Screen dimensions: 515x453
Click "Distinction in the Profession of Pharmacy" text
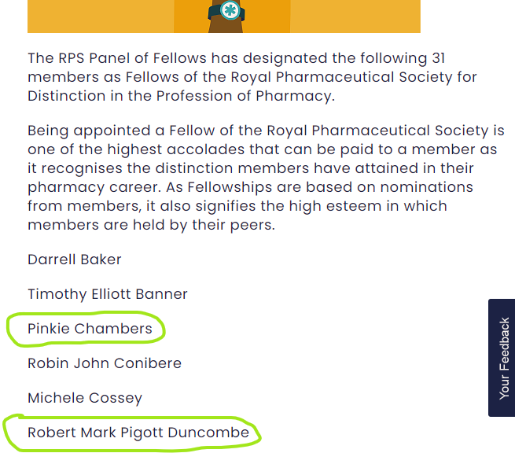pos(179,96)
